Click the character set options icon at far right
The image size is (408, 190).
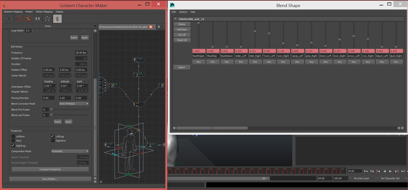pyautogui.click(x=405, y=178)
